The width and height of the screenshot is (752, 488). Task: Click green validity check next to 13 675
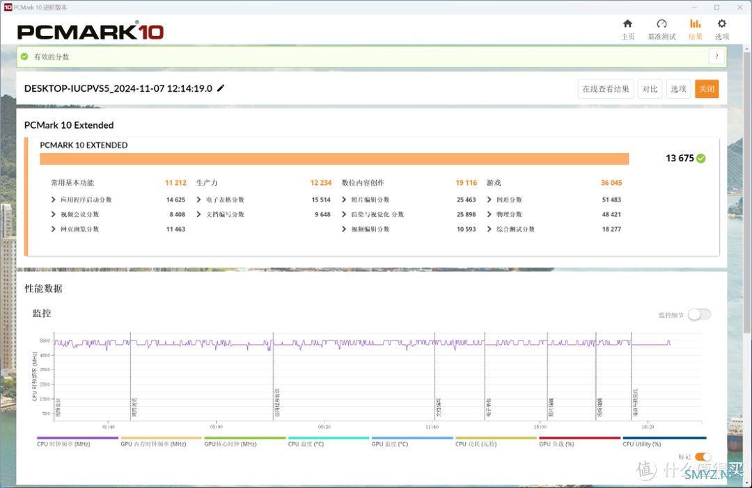700,158
